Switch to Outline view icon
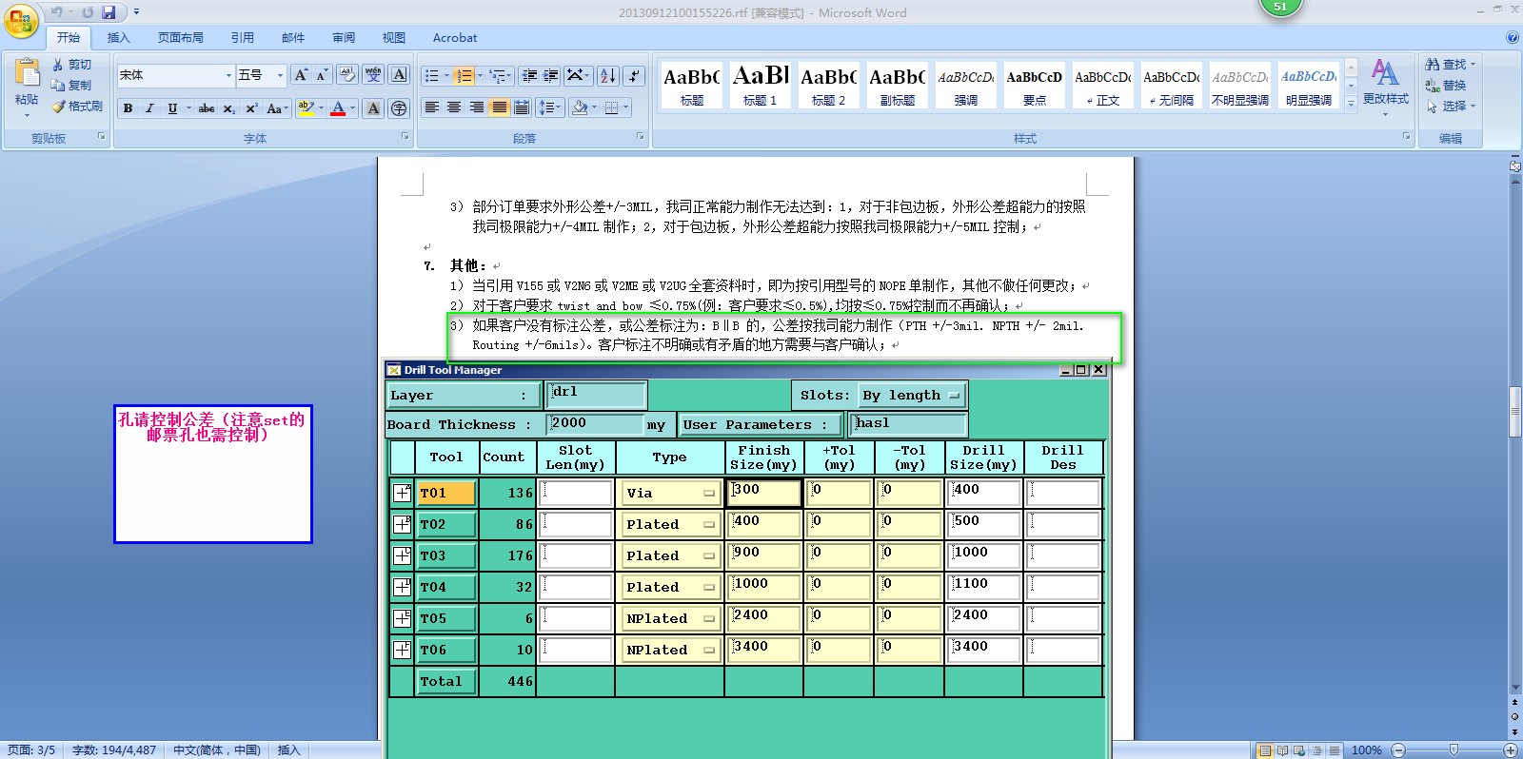Screen dimensions: 1523x759 click(1316, 750)
